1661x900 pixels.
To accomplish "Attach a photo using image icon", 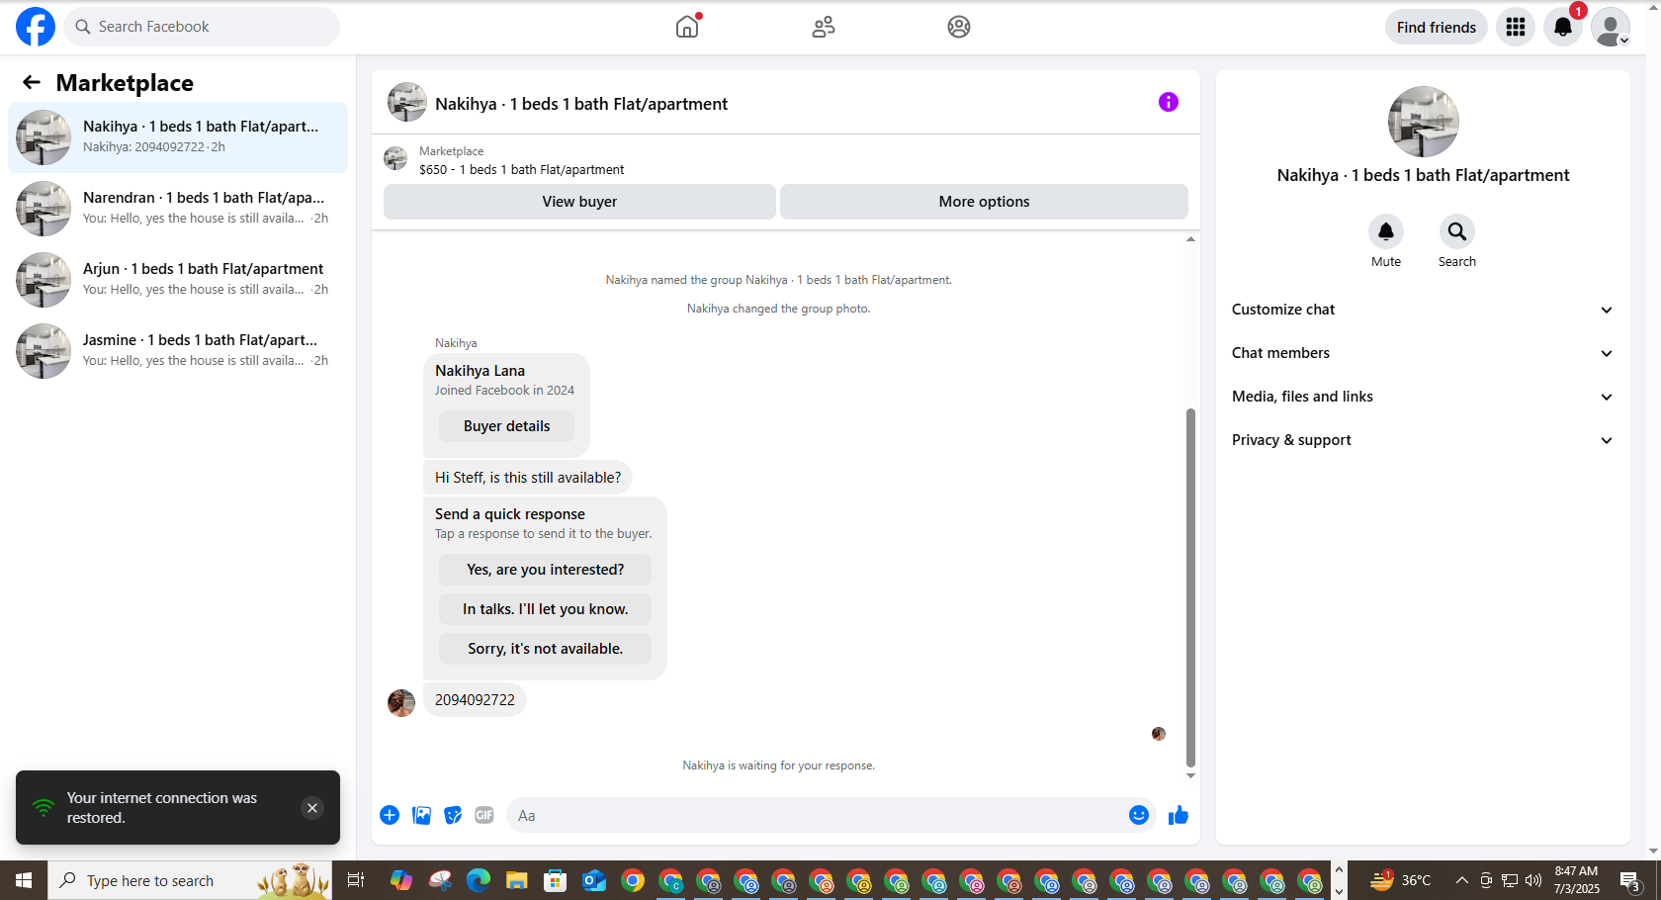I will click(x=421, y=815).
